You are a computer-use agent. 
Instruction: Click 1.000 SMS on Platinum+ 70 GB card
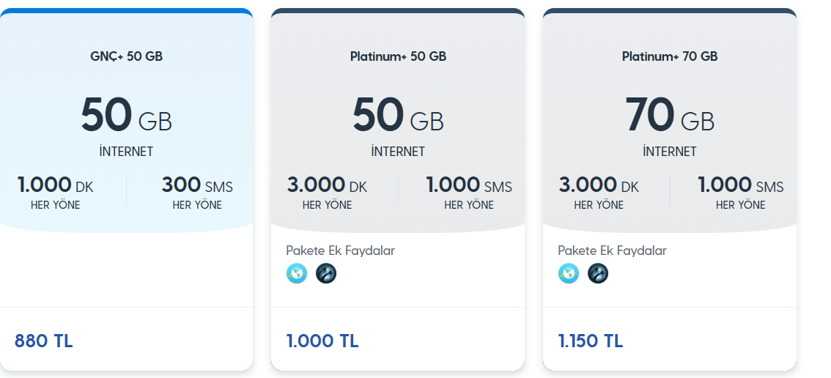740,185
